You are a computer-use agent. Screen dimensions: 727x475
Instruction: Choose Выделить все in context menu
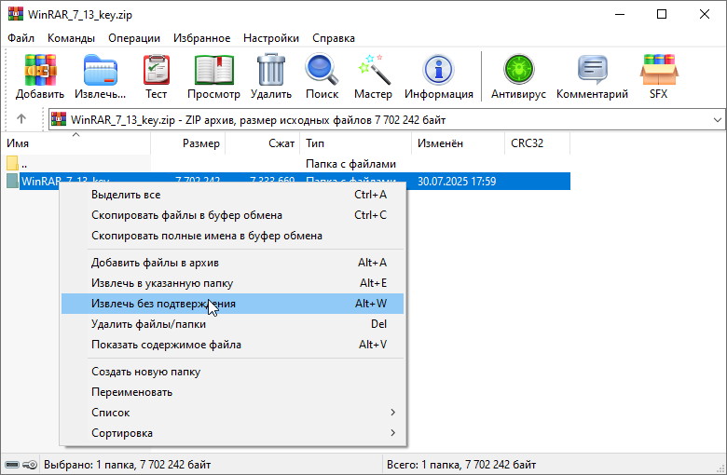(233, 195)
